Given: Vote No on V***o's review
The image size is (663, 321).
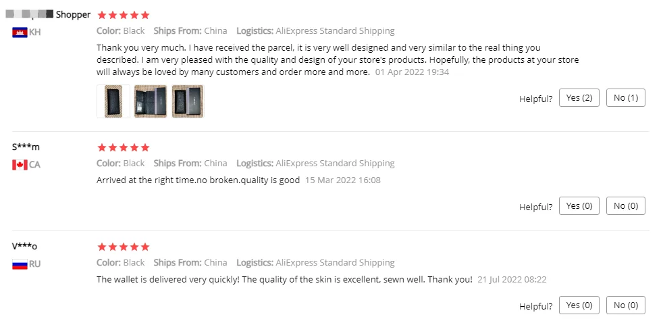Looking at the screenshot, I should tap(626, 305).
